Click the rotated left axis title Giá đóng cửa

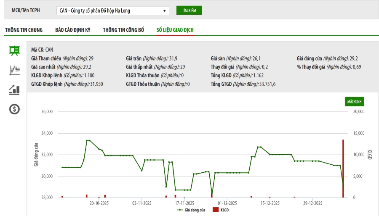click(x=36, y=155)
